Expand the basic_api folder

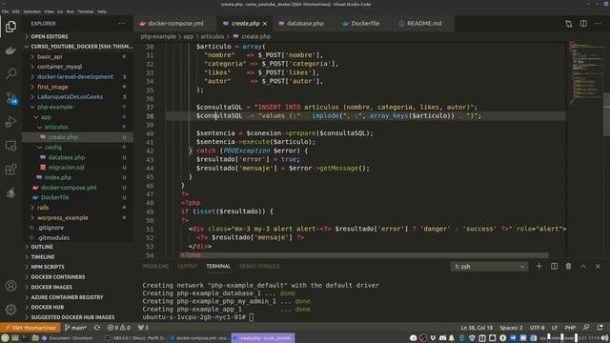point(78,57)
